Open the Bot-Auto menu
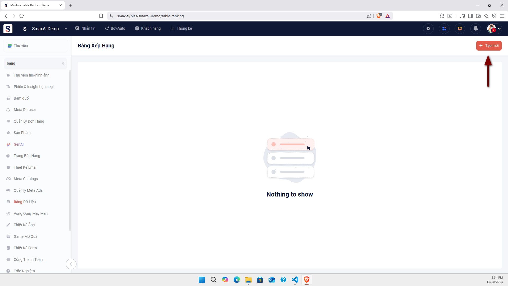This screenshot has height=286, width=508. point(115,28)
